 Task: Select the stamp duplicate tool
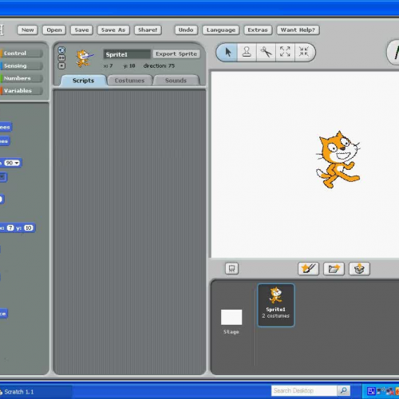[x=247, y=53]
